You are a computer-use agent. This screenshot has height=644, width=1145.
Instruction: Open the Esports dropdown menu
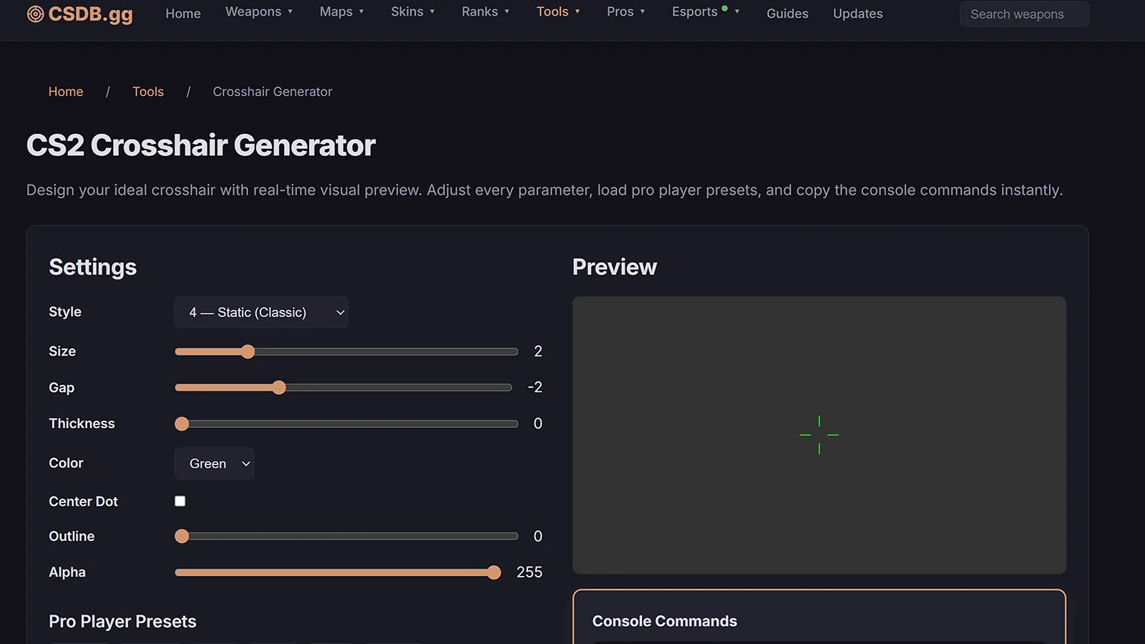[x=706, y=11]
